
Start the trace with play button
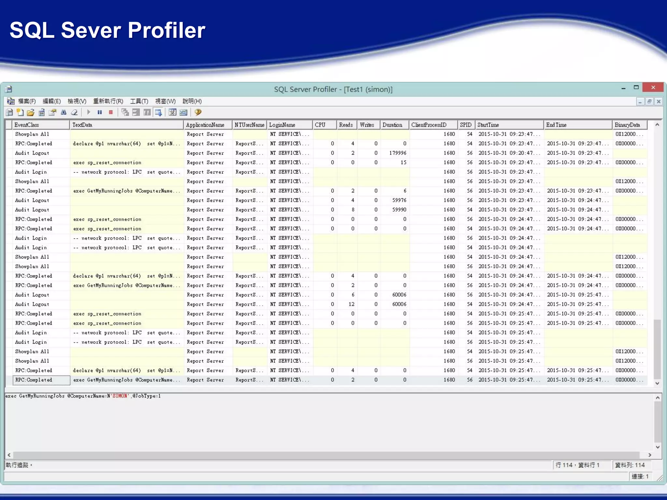[x=89, y=112]
